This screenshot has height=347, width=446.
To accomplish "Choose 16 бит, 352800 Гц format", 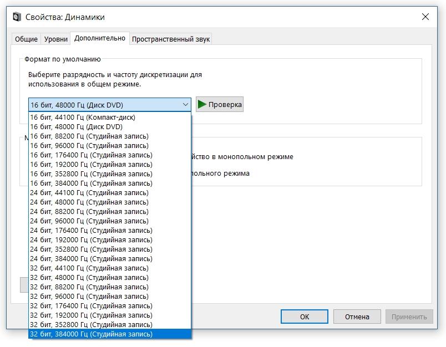I will (x=91, y=174).
